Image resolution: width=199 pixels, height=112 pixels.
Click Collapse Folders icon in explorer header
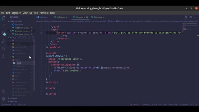[x=33, y=37]
